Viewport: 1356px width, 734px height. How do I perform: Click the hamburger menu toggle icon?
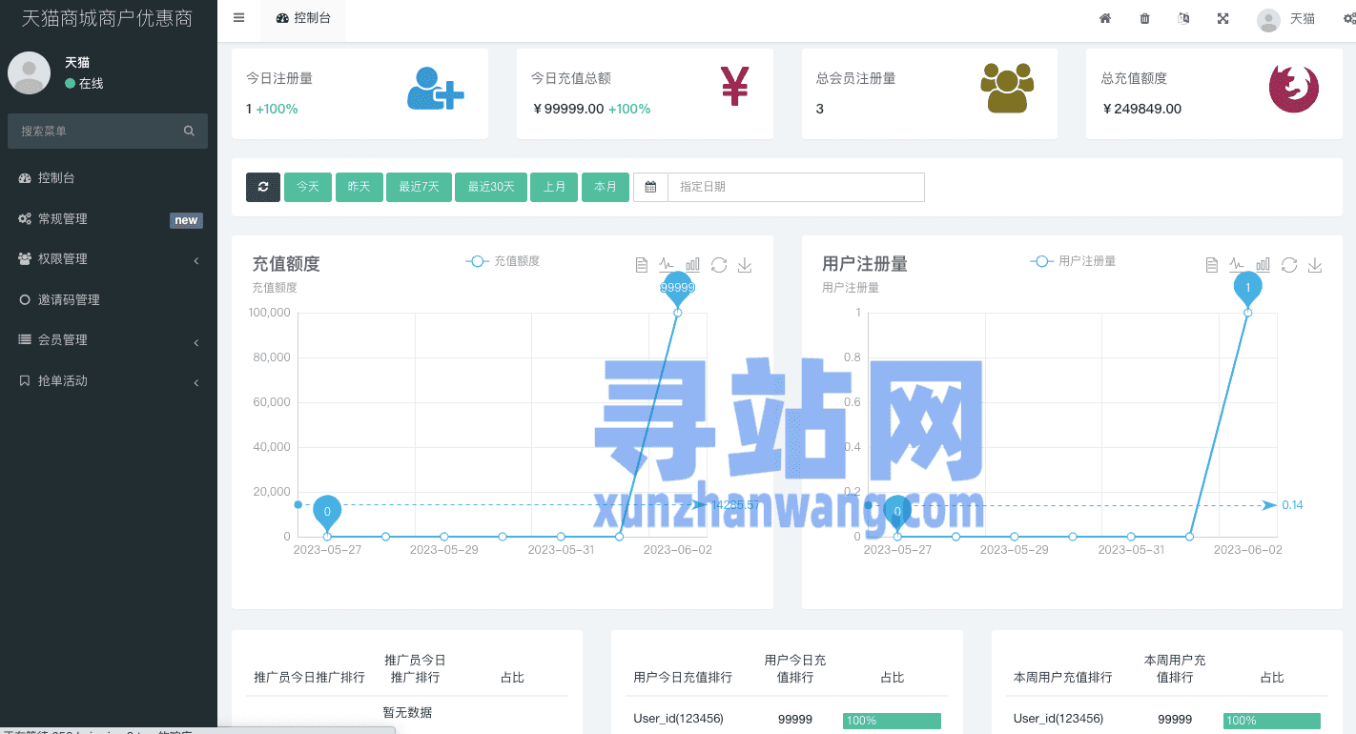coord(238,18)
